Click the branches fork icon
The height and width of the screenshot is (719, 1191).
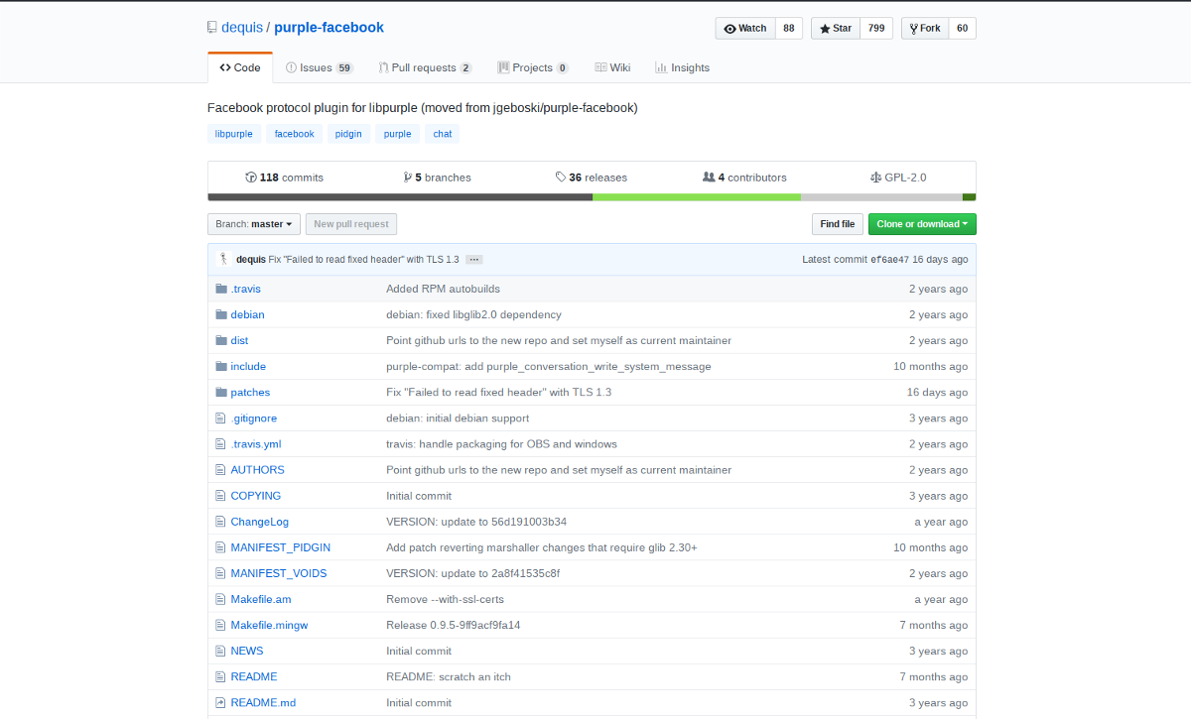[407, 178]
